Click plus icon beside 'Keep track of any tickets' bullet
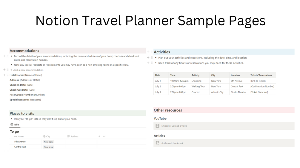The height and width of the screenshot is (168, 300). (x=148, y=63)
